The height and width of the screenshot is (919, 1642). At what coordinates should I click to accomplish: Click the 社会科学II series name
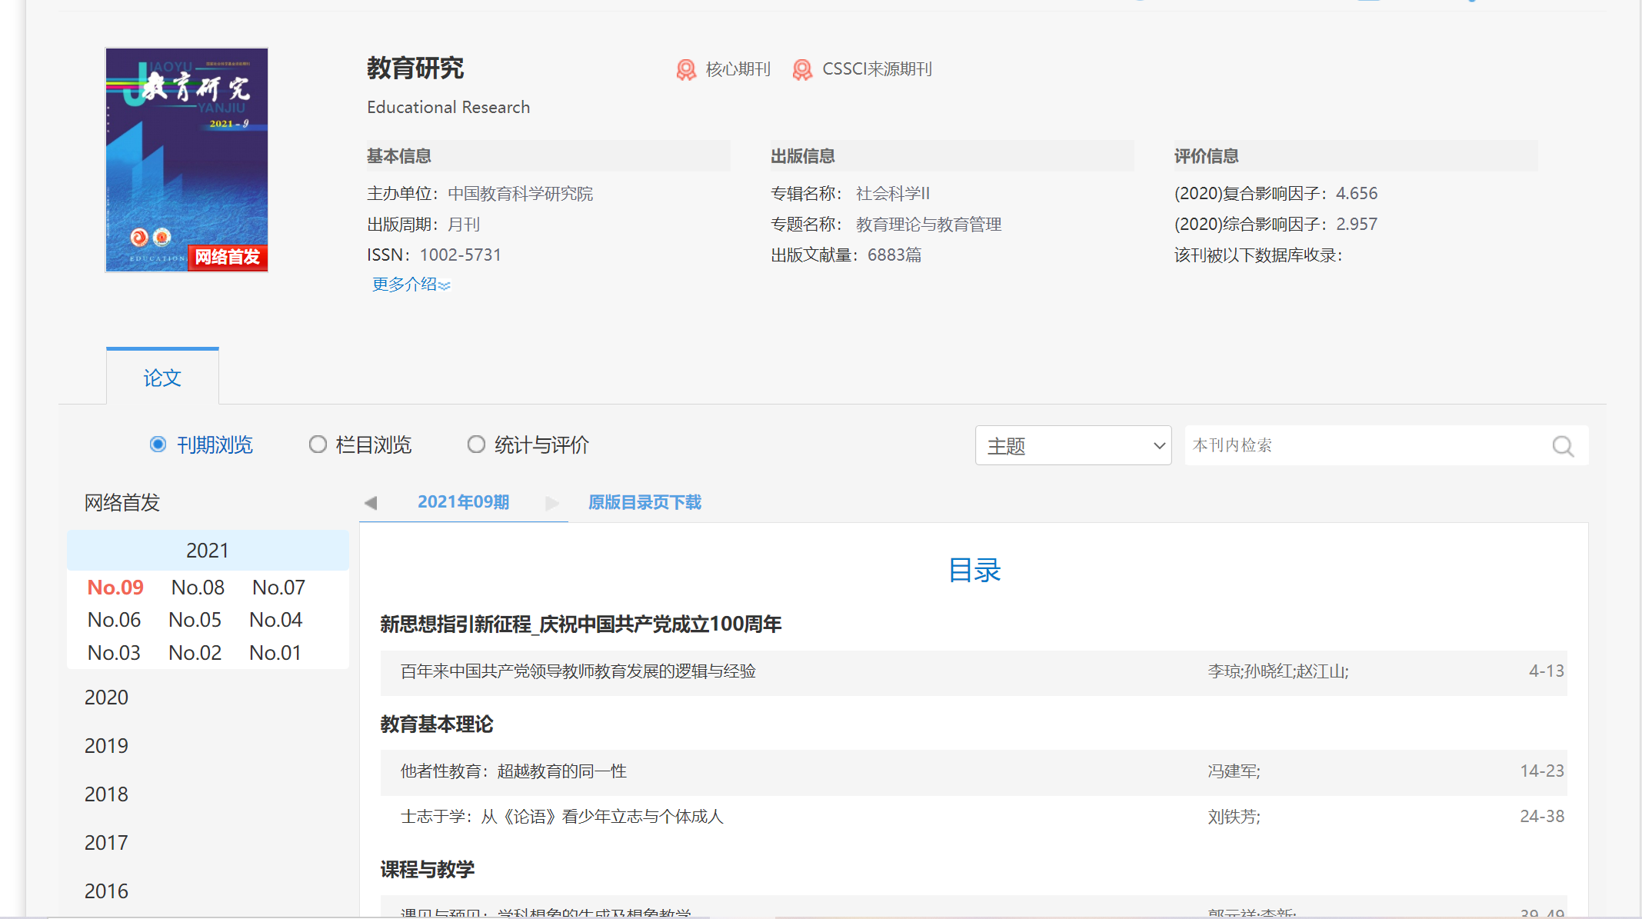(892, 194)
